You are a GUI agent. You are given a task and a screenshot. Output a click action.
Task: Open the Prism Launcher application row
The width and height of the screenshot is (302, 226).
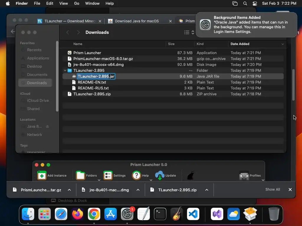pos(173,53)
